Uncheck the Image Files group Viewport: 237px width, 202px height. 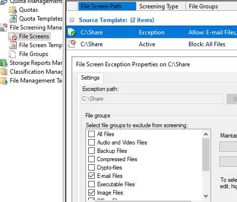(91, 193)
